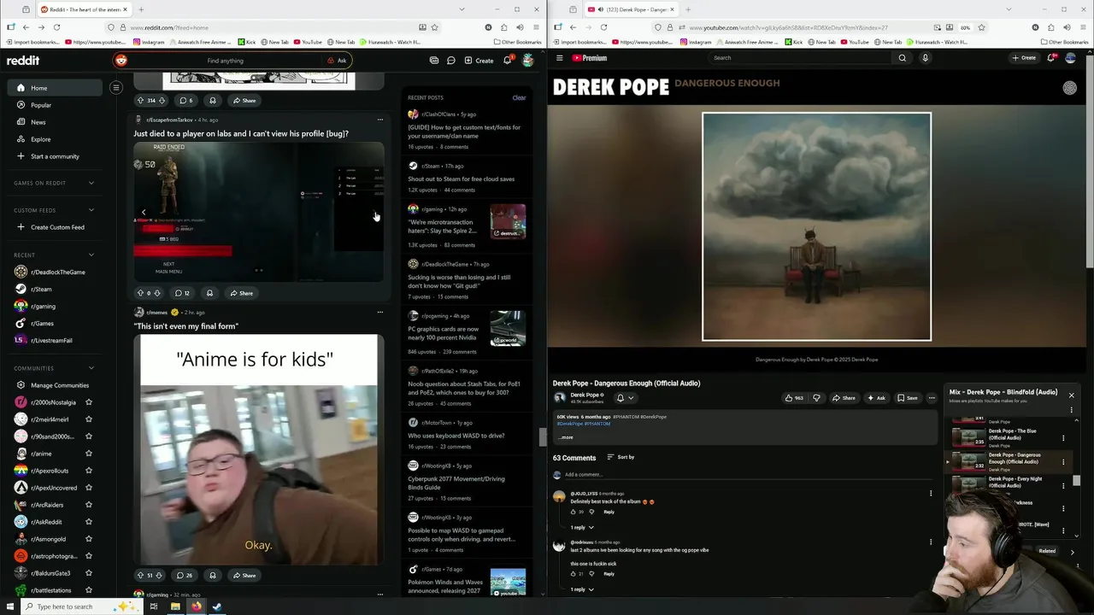Screen dimensions: 1094x615
Task: Toggle favorite star for r/Apexrollouts
Action: (89, 471)
